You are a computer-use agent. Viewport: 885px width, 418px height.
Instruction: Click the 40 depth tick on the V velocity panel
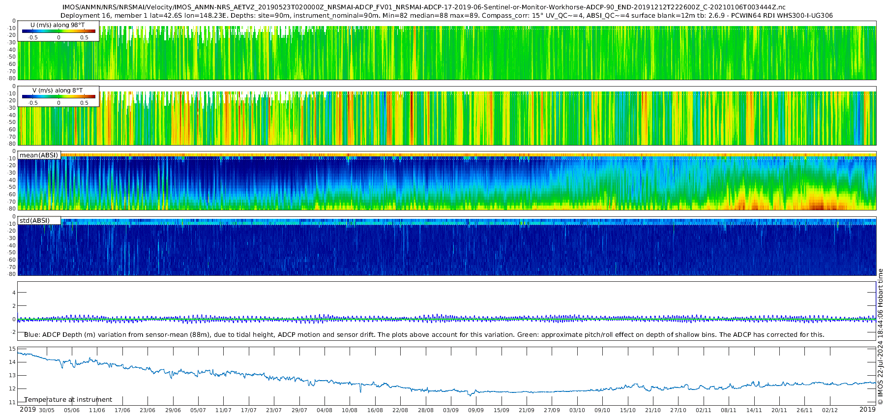pyautogui.click(x=12, y=115)
